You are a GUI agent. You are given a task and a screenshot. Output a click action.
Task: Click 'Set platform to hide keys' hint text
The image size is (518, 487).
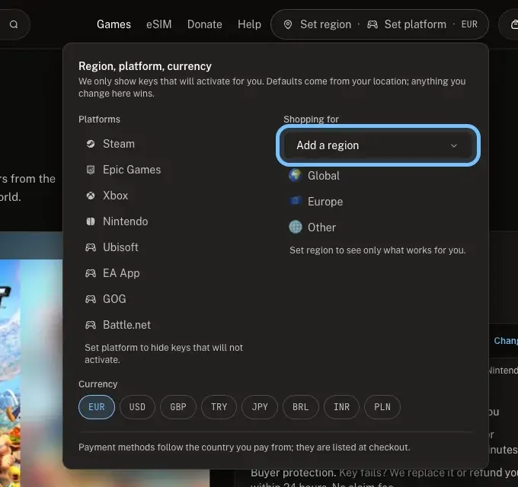[x=164, y=354]
